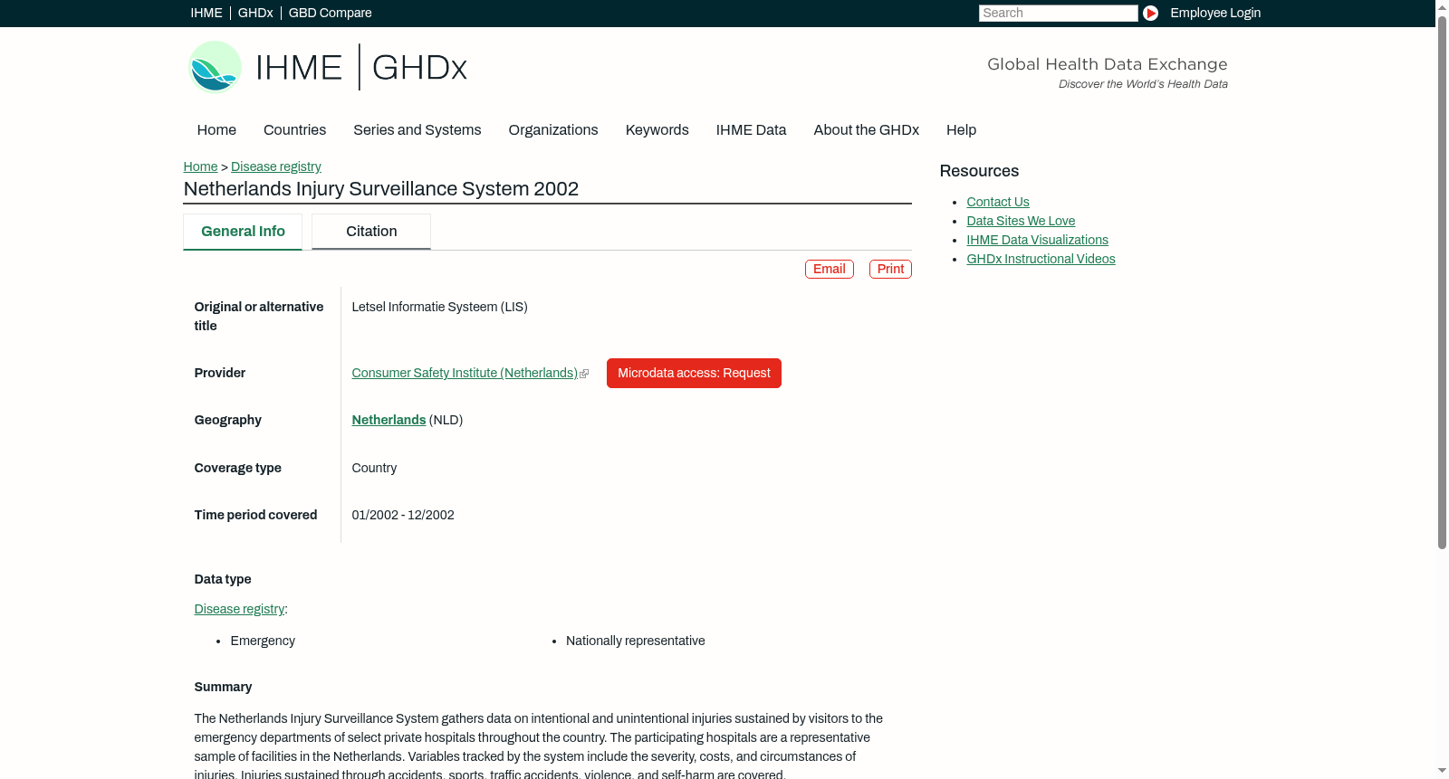Open the IHME link in the top bar
Image resolution: width=1449 pixels, height=779 pixels.
[x=206, y=13]
